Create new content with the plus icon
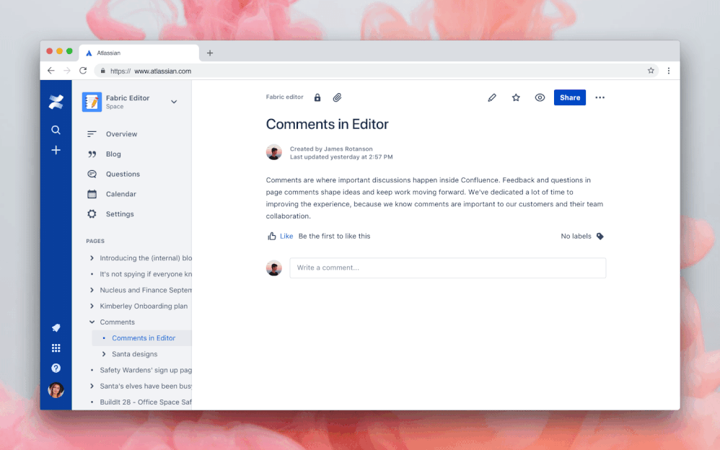 point(56,150)
